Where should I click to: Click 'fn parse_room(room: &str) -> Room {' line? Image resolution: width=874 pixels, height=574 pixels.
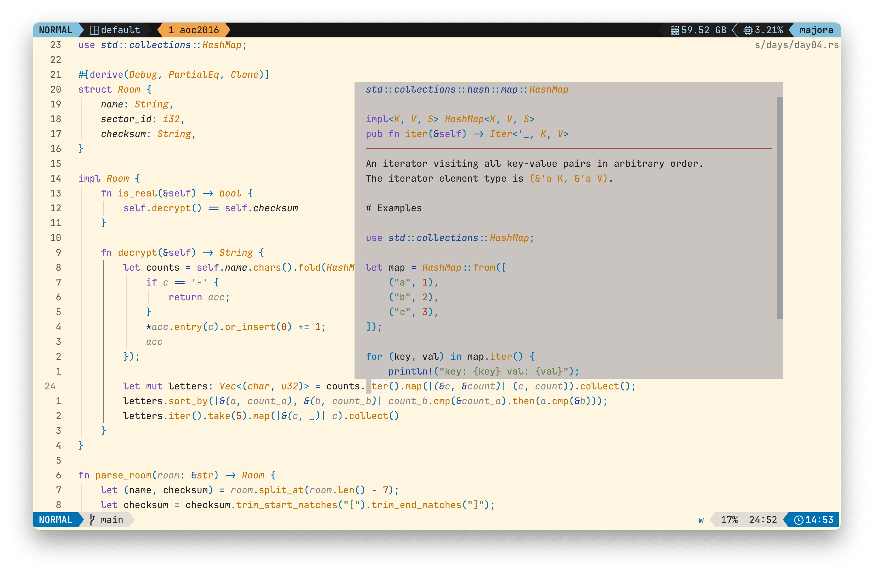point(177,475)
